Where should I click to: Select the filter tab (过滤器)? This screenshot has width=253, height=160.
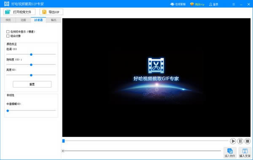38,20
